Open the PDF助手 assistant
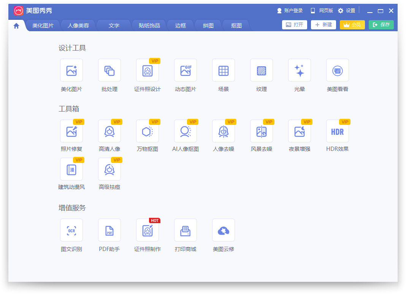Screen dimensions: 406x294 point(109,230)
